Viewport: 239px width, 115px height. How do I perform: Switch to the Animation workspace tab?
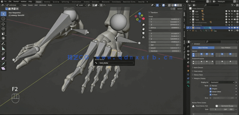click(x=96, y=2)
